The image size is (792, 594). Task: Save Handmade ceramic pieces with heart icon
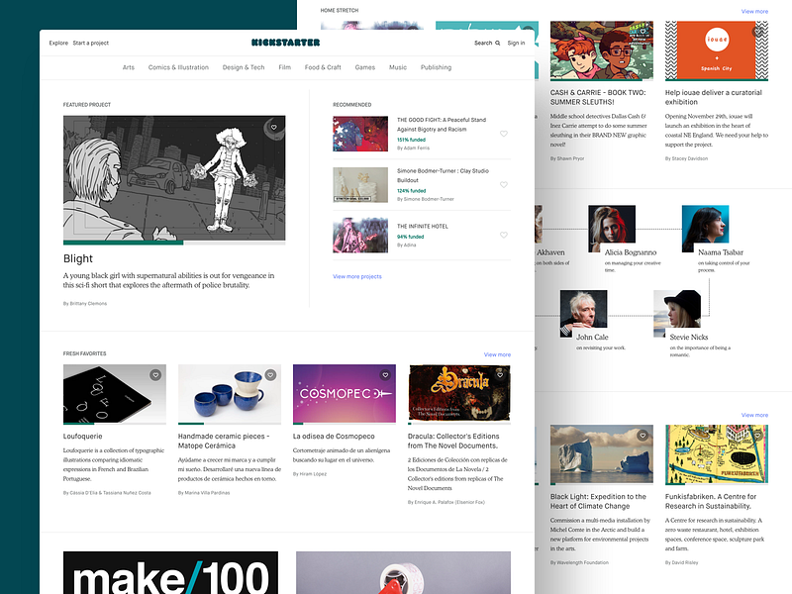coord(270,375)
